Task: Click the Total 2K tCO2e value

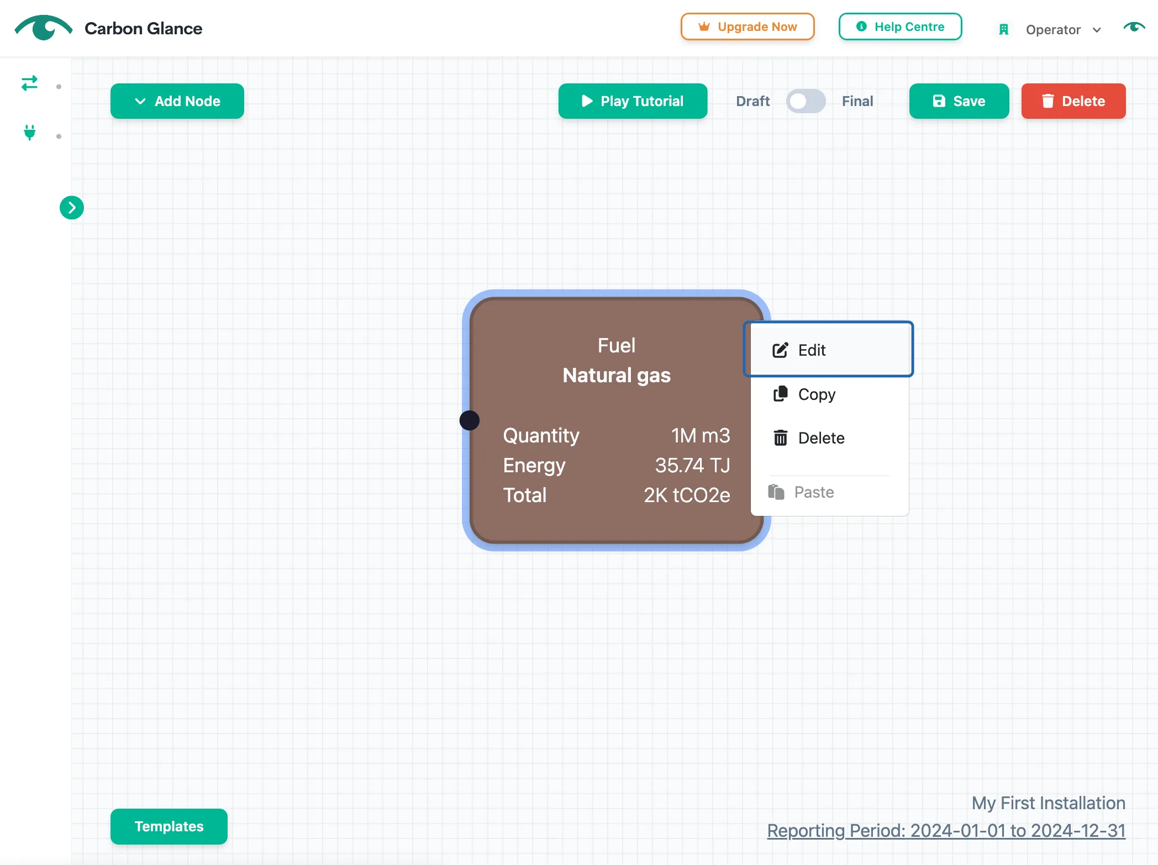Action: tap(687, 495)
